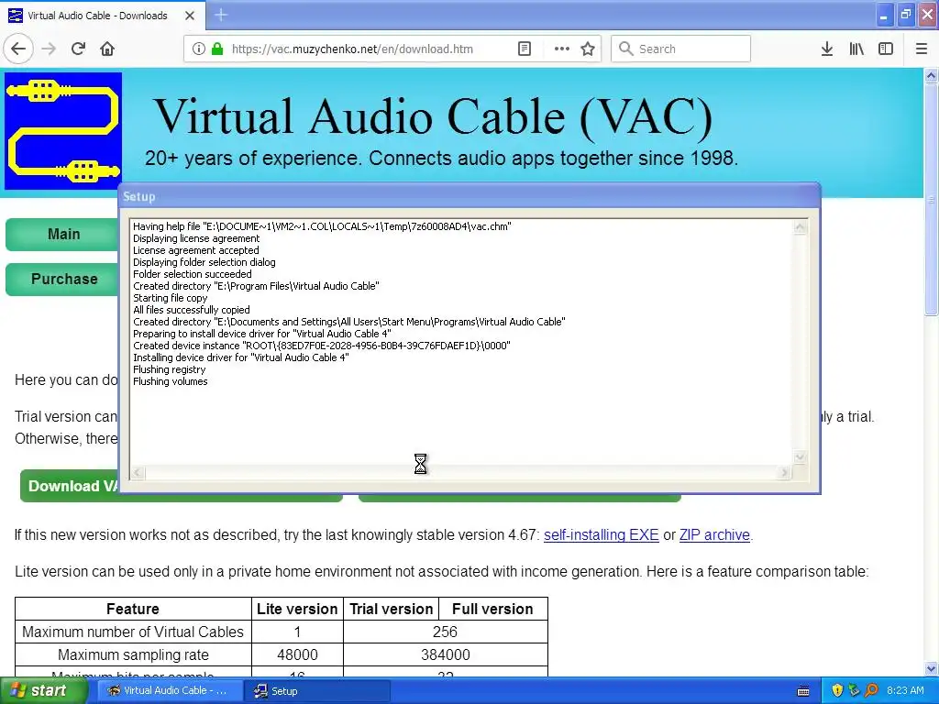
Task: Open the Purchase navigation button
Action: (62, 279)
